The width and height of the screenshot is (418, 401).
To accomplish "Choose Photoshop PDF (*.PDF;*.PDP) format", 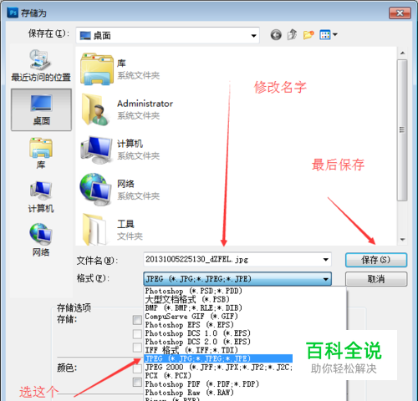I will [202, 384].
